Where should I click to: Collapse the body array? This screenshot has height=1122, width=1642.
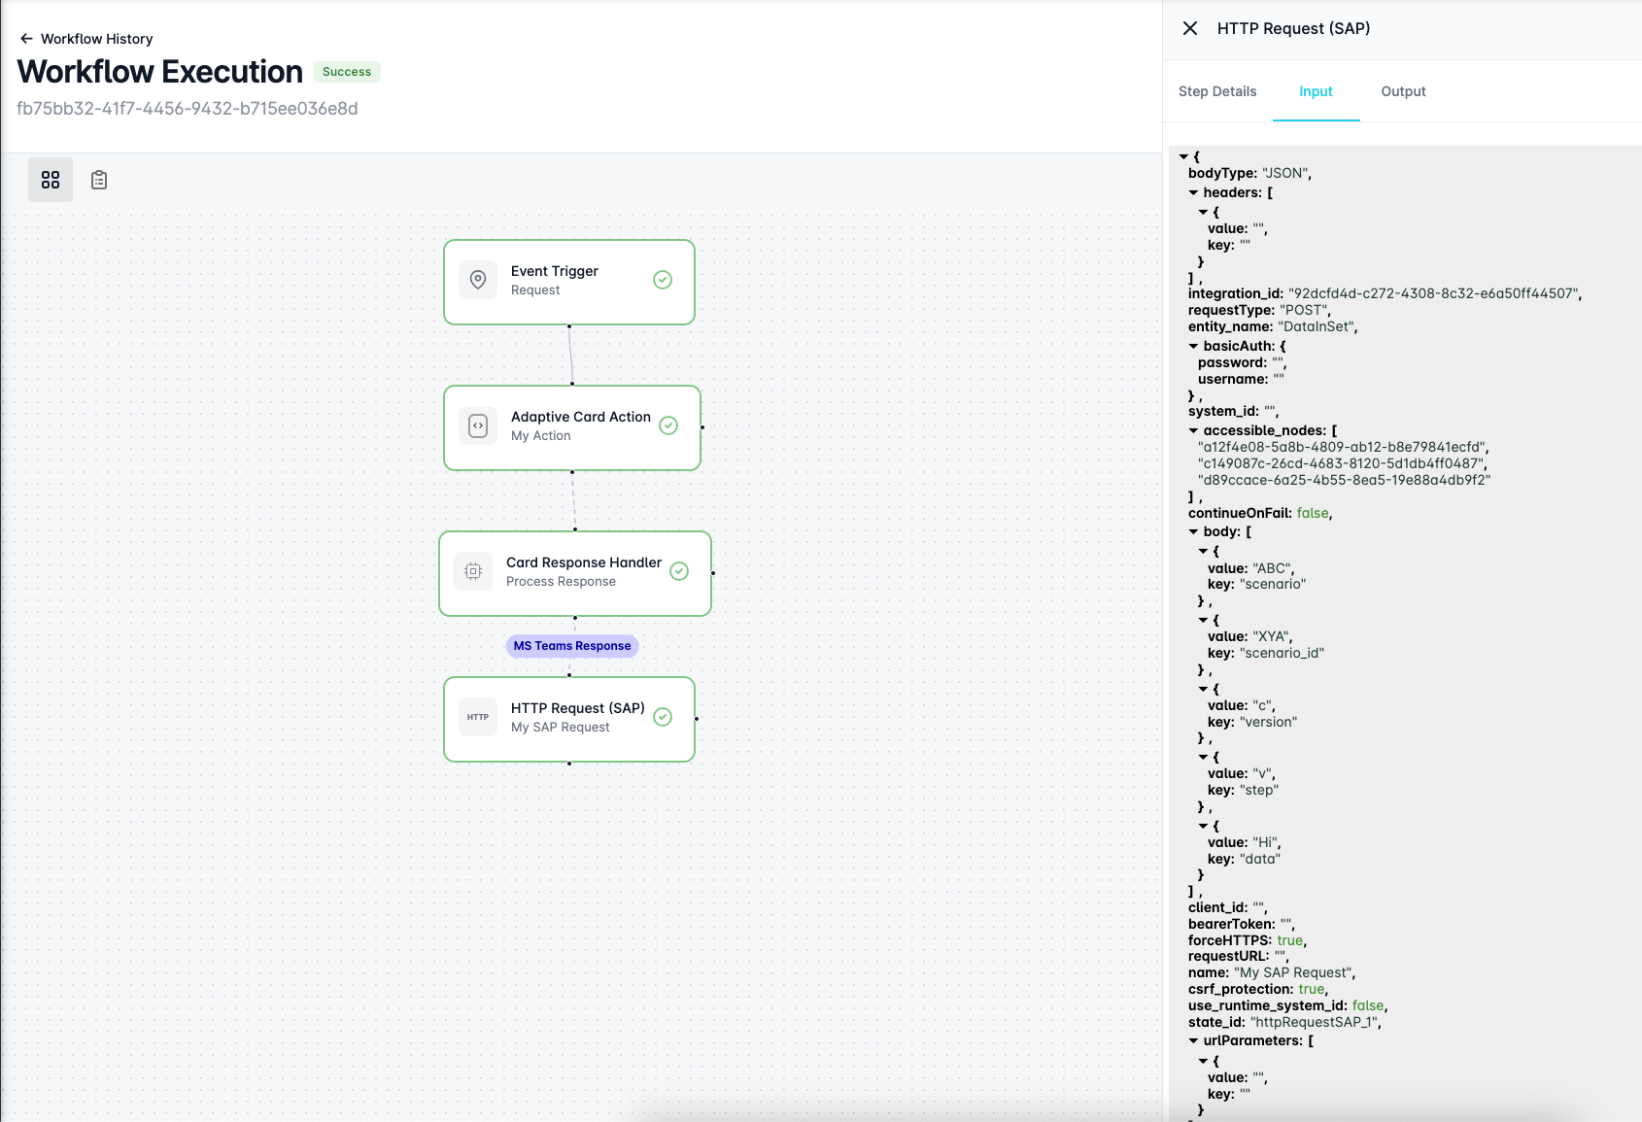1194,531
